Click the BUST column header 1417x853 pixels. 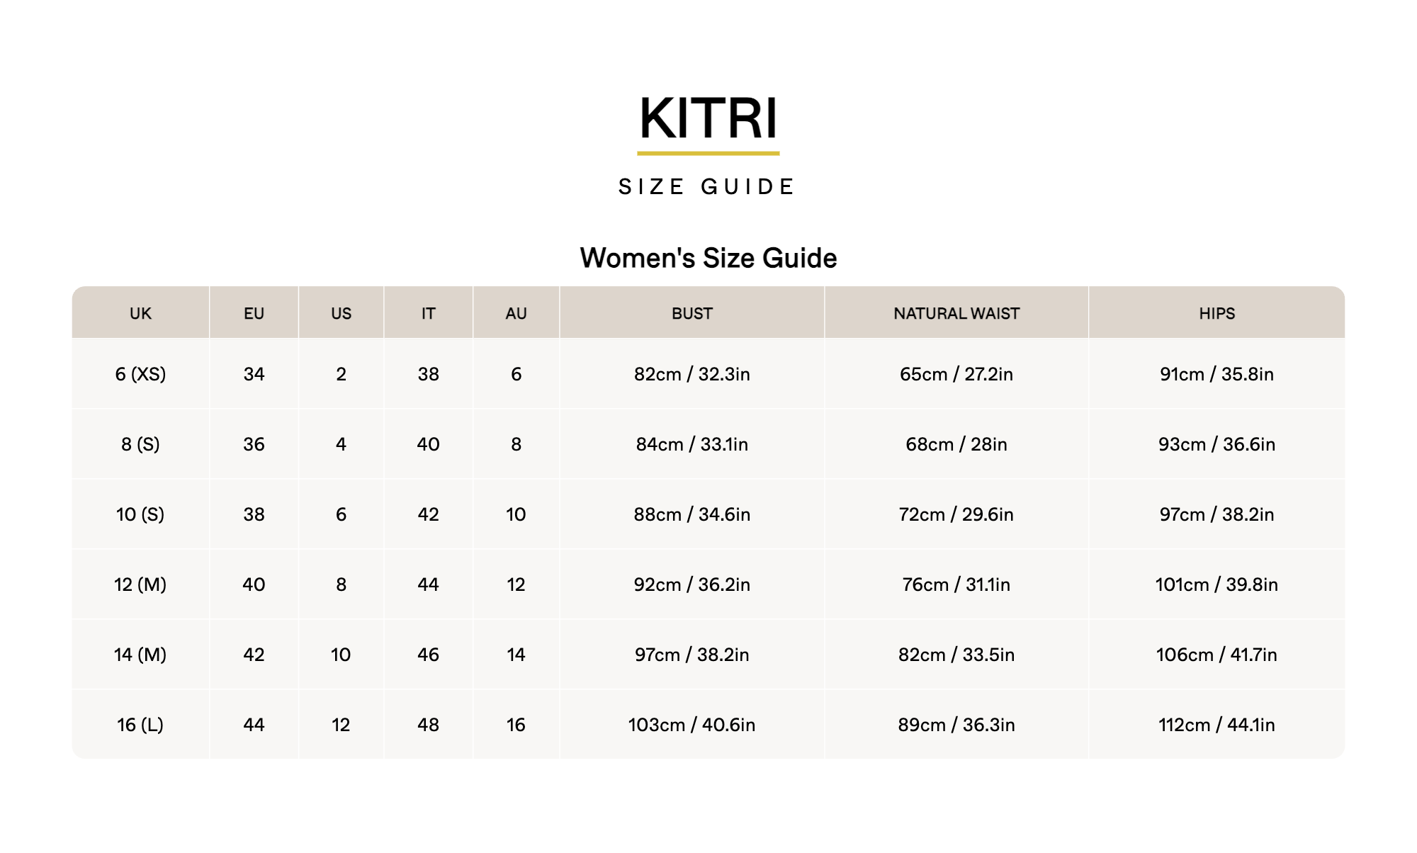click(691, 313)
